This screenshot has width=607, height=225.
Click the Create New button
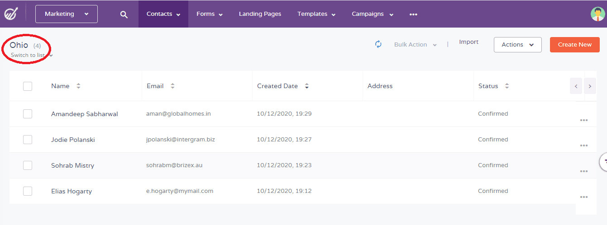pos(574,45)
